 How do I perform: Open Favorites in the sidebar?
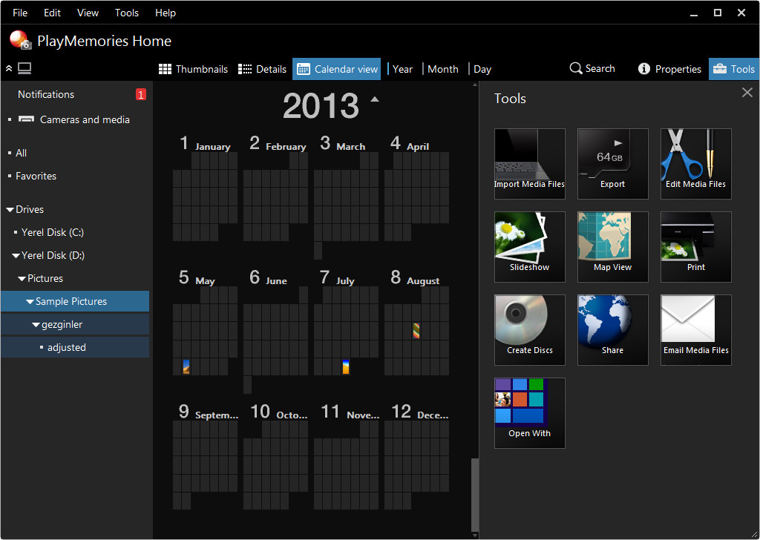tap(36, 177)
